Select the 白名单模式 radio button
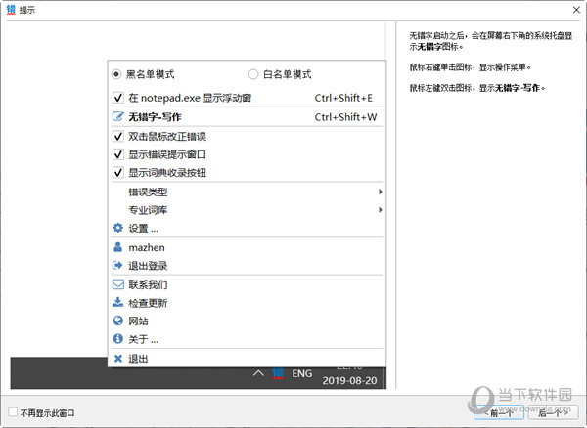The height and width of the screenshot is (428, 587). pyautogui.click(x=253, y=74)
